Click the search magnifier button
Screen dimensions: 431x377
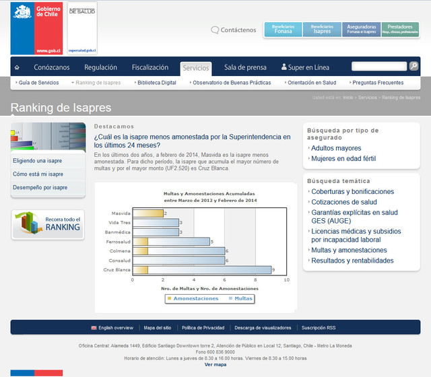coord(413,66)
